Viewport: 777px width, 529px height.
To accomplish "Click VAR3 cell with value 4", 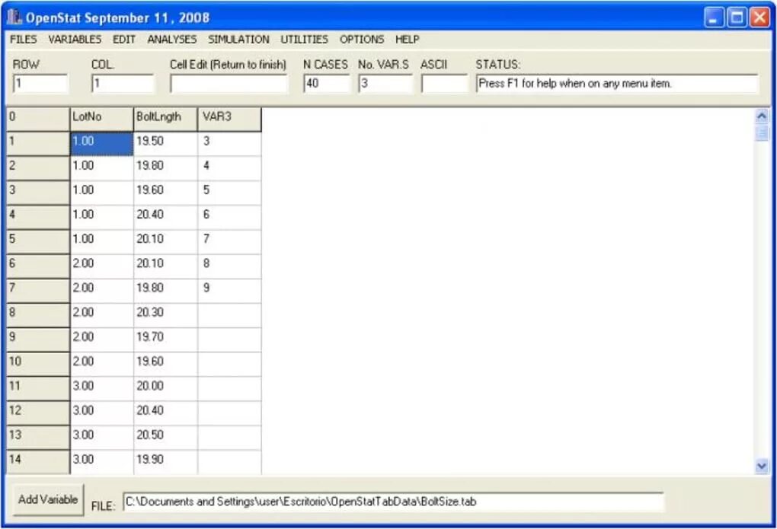I will [x=229, y=168].
